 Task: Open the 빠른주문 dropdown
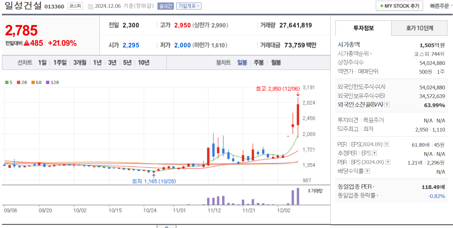[440, 6]
